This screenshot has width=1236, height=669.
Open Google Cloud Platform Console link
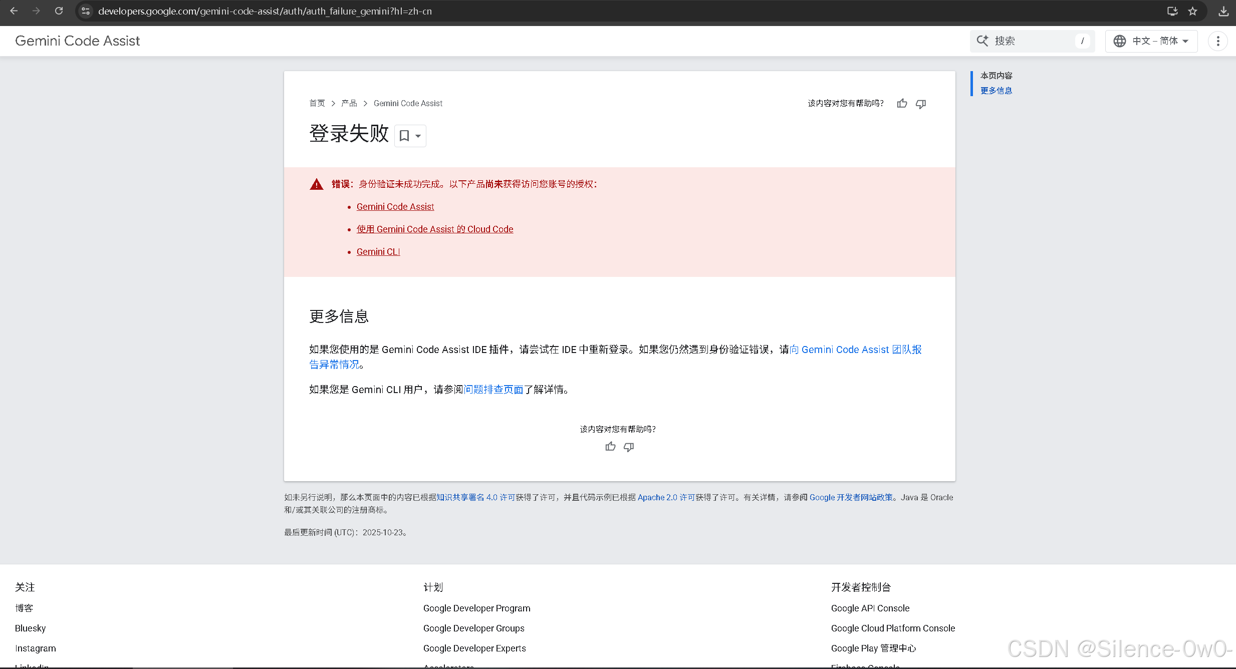893,628
